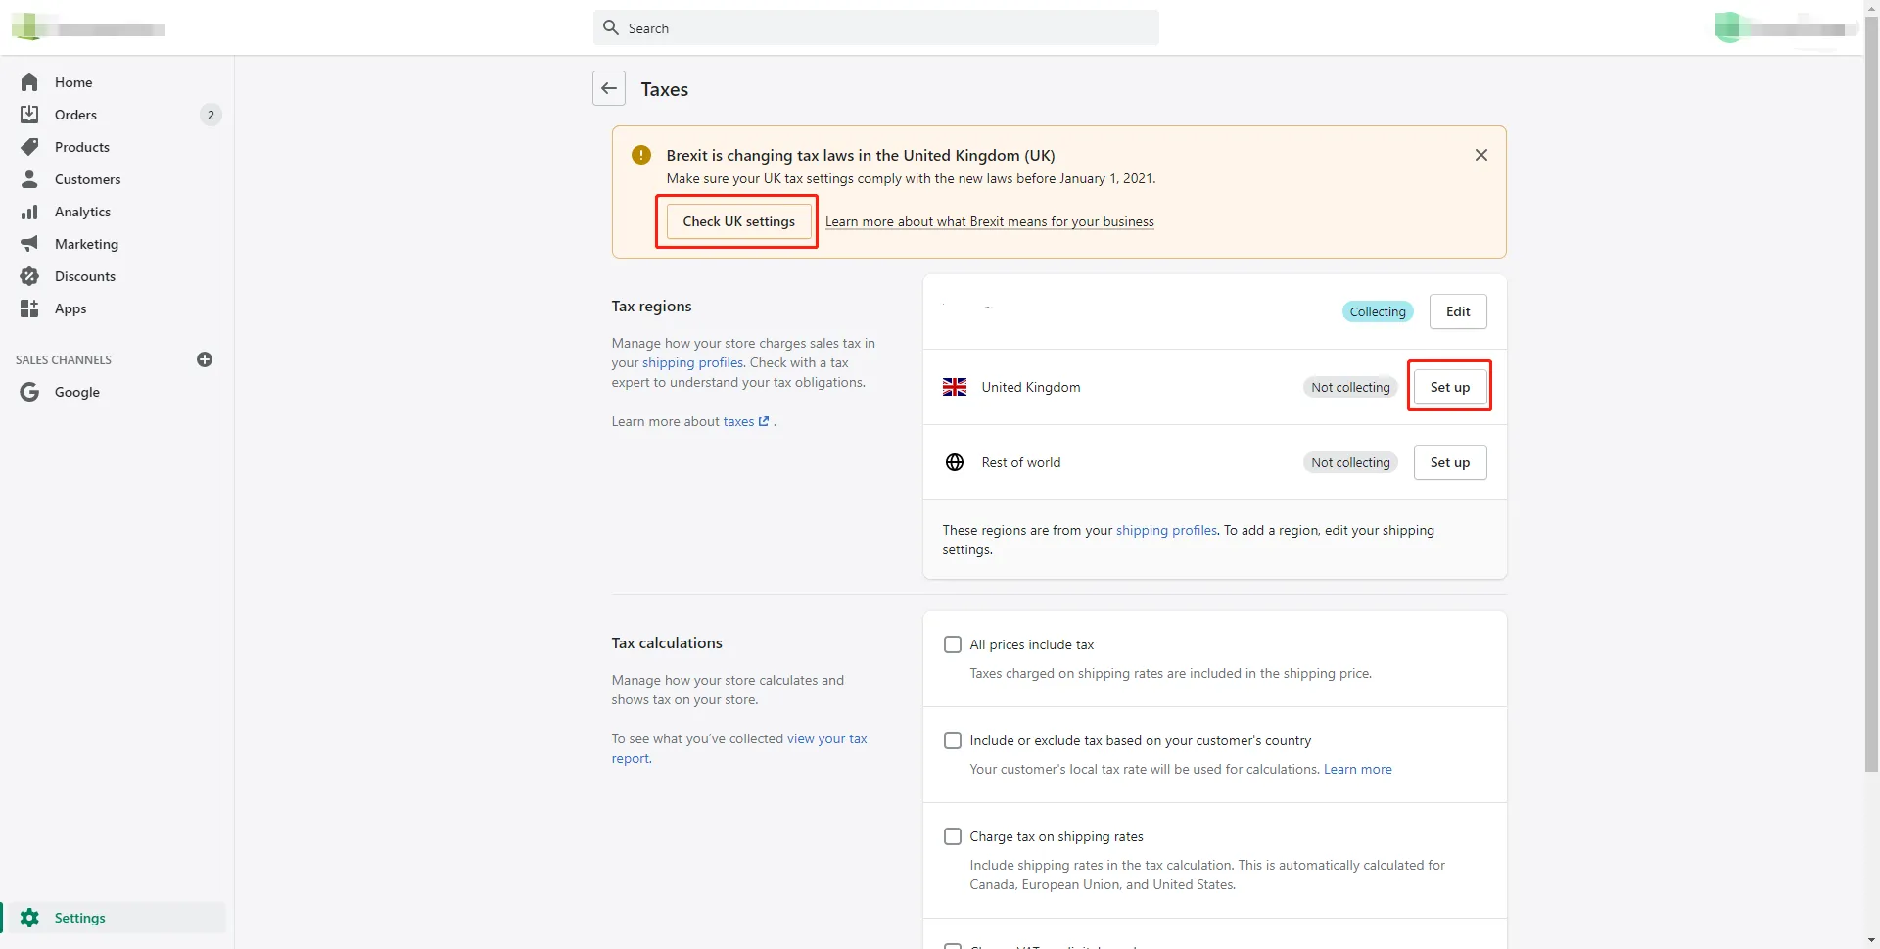Viewport: 1880px width, 949px height.
Task: Toggle Charge tax on shipping rates
Action: (x=952, y=836)
